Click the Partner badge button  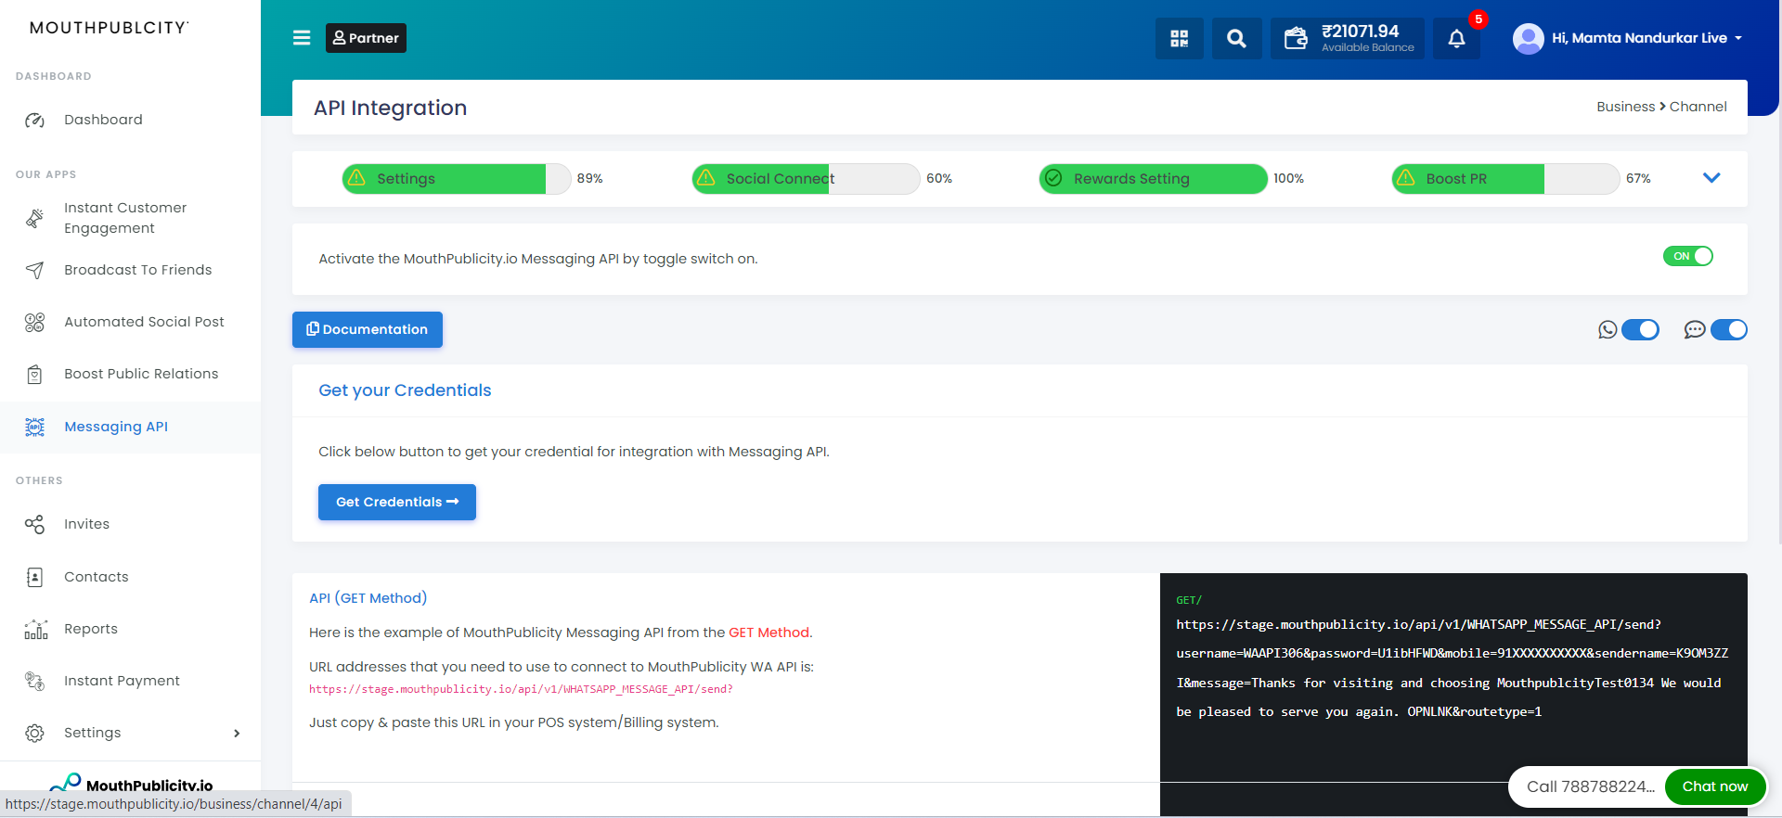pos(366,38)
